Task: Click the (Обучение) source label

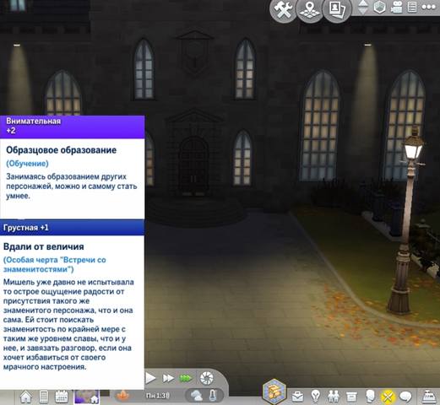Action: pyautogui.click(x=27, y=163)
